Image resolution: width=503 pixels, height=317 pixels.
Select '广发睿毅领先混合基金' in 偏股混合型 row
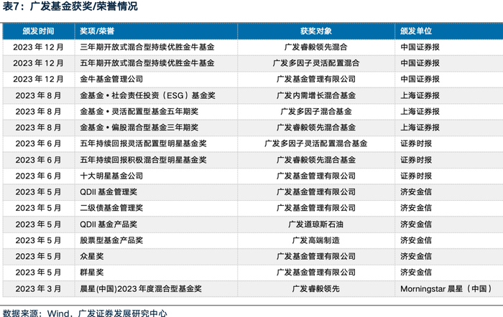click(x=316, y=128)
